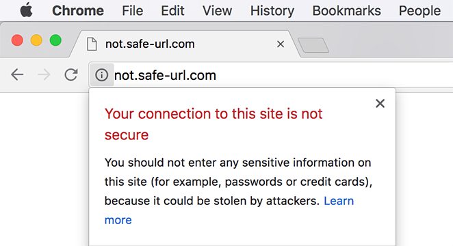Open the People menu
The image size is (453, 246).
(419, 11)
